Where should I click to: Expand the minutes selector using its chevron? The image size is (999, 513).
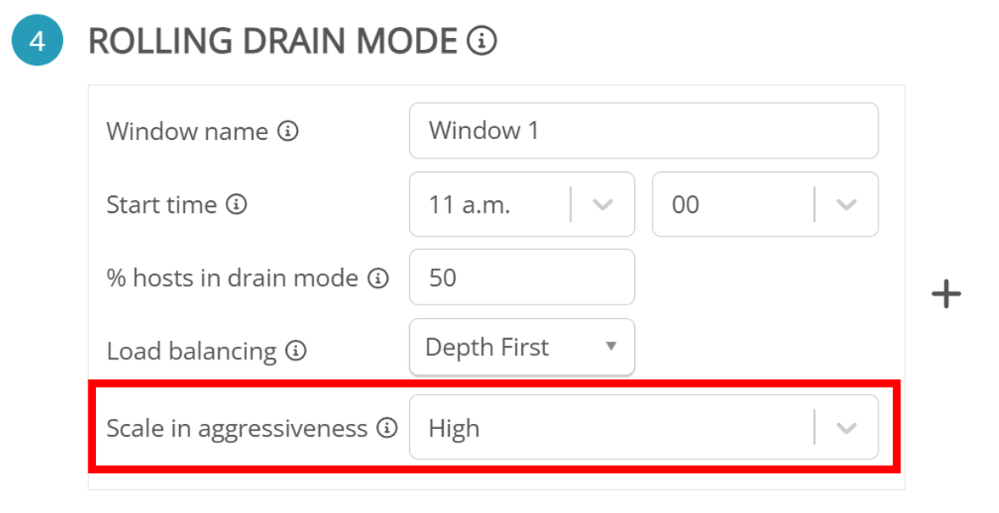[846, 204]
